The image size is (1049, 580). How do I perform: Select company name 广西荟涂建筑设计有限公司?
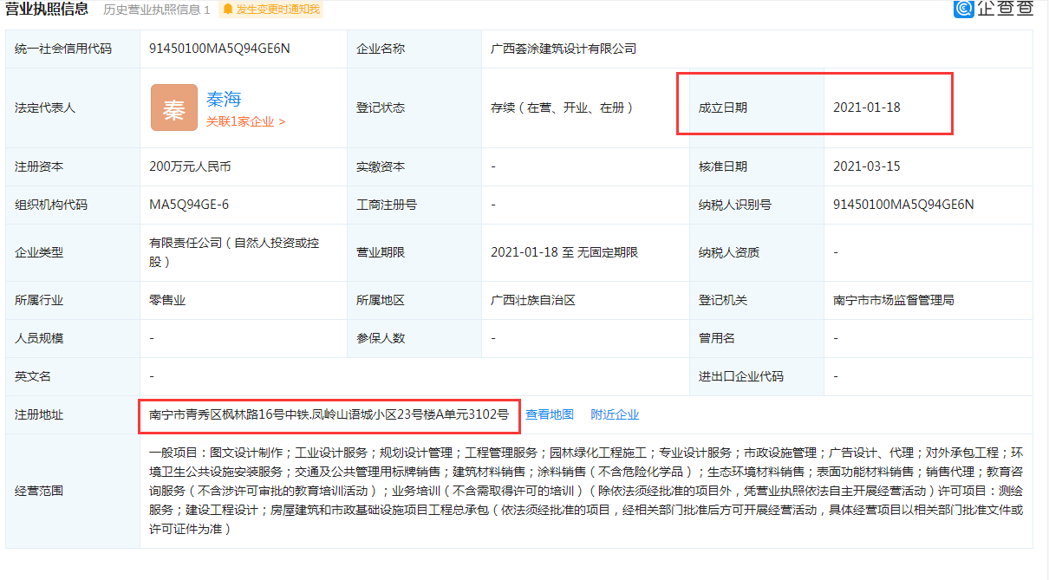coord(564,49)
